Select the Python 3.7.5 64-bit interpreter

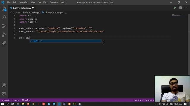tap(11, 100)
